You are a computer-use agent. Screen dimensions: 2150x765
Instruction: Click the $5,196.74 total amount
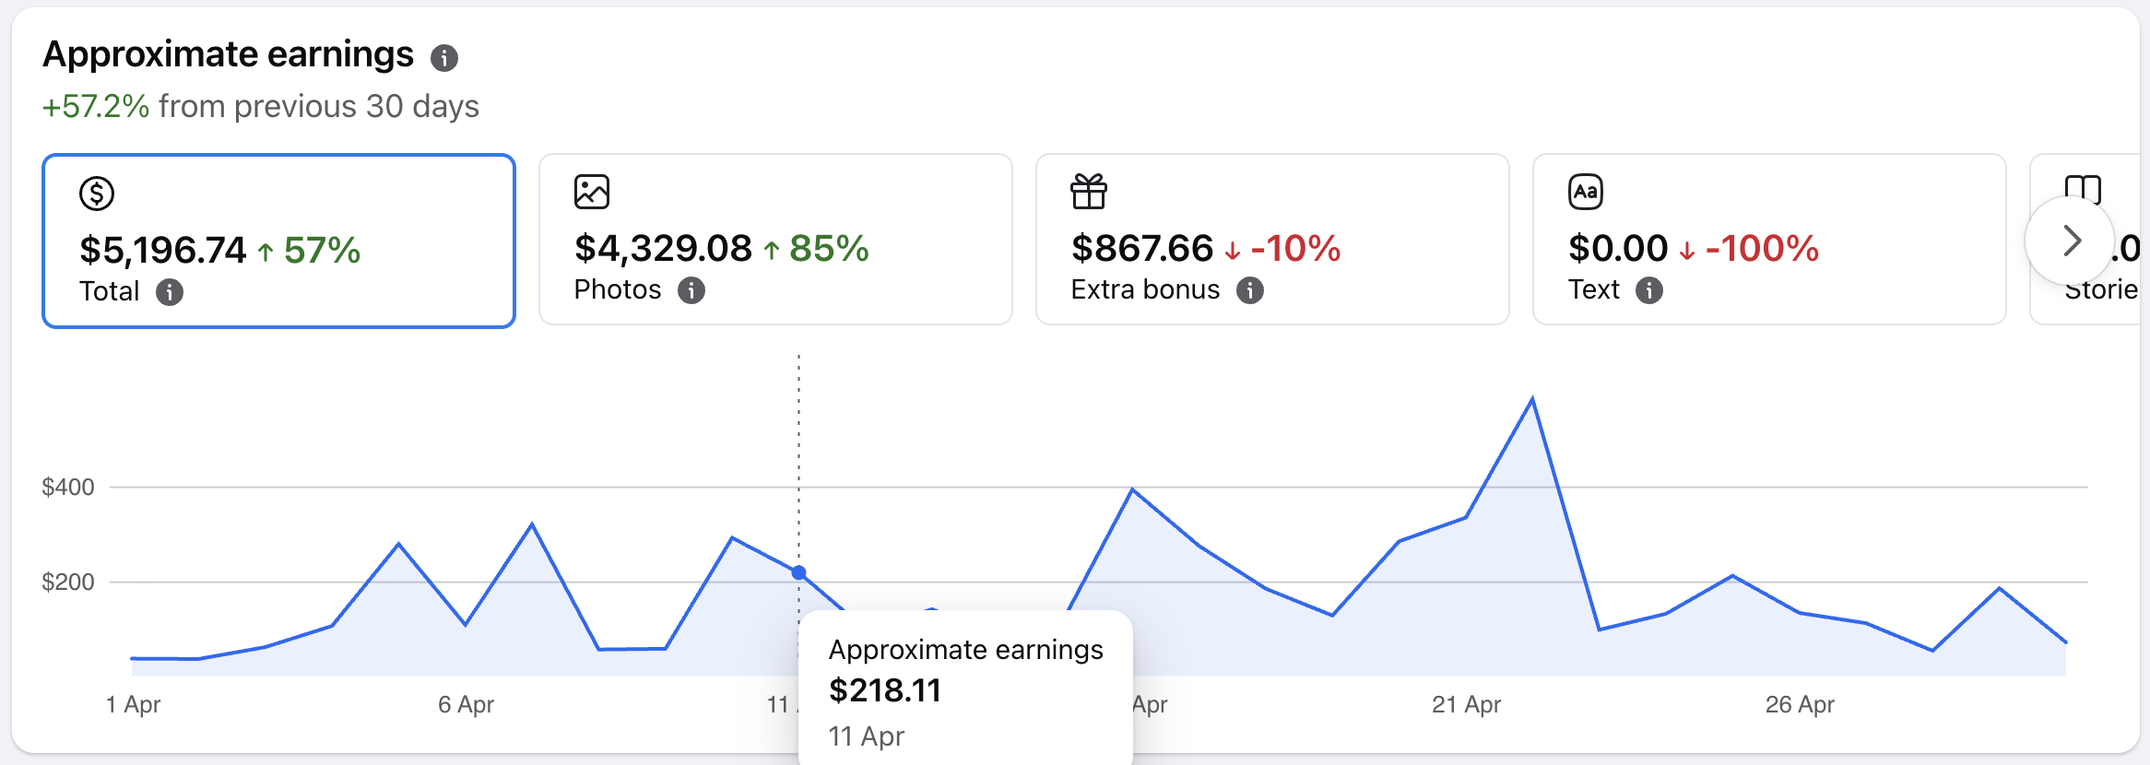[163, 251]
